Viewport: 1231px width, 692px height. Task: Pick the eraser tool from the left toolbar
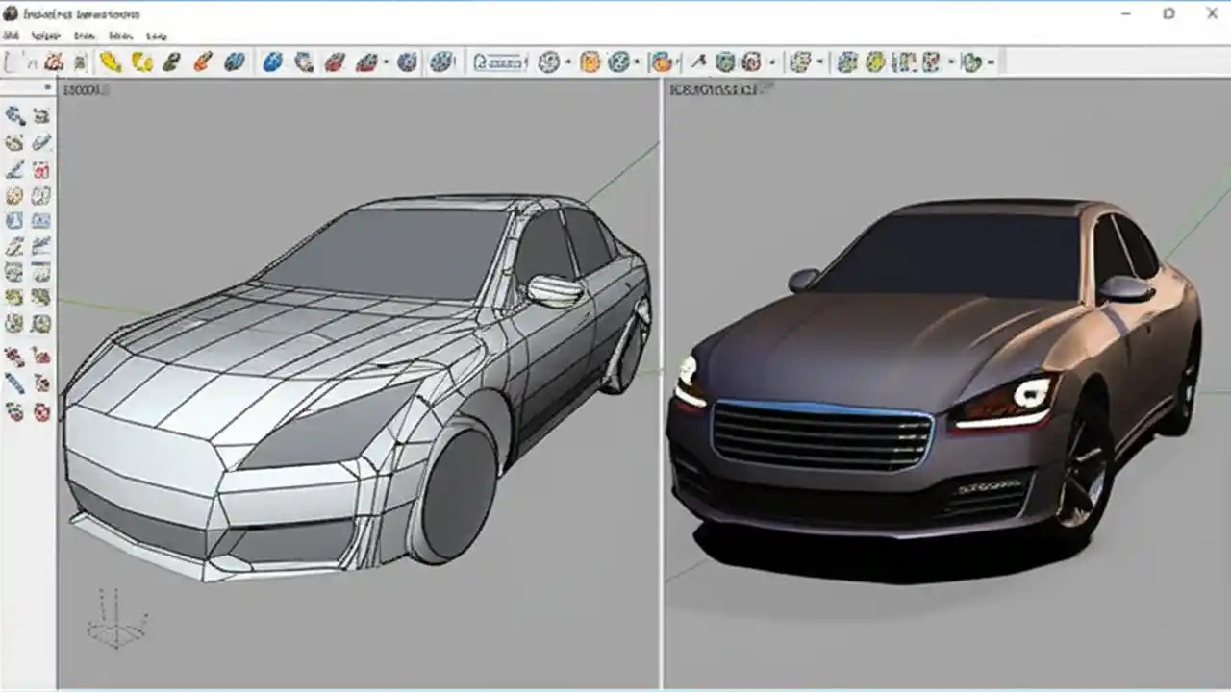tap(40, 142)
